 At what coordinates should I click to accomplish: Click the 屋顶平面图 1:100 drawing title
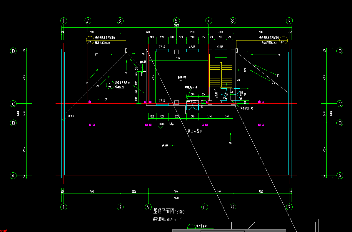[x=169, y=211]
